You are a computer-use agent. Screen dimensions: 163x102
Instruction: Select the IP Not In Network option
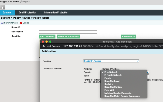(124, 75)
